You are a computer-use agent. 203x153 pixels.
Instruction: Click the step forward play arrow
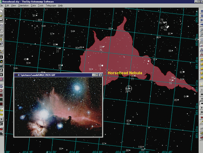[x=202, y=108]
